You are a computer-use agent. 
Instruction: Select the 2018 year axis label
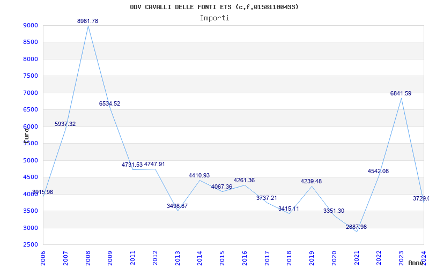(x=289, y=258)
